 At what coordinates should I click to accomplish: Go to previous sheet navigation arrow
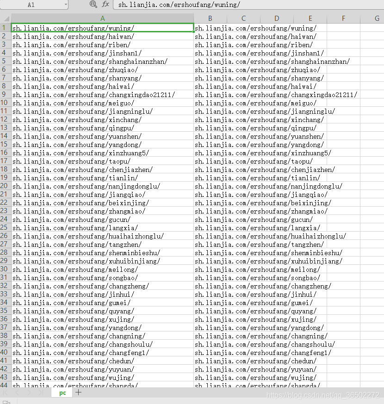click(17, 392)
